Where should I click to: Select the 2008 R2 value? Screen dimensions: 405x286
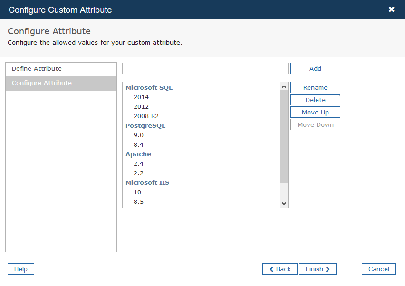146,116
